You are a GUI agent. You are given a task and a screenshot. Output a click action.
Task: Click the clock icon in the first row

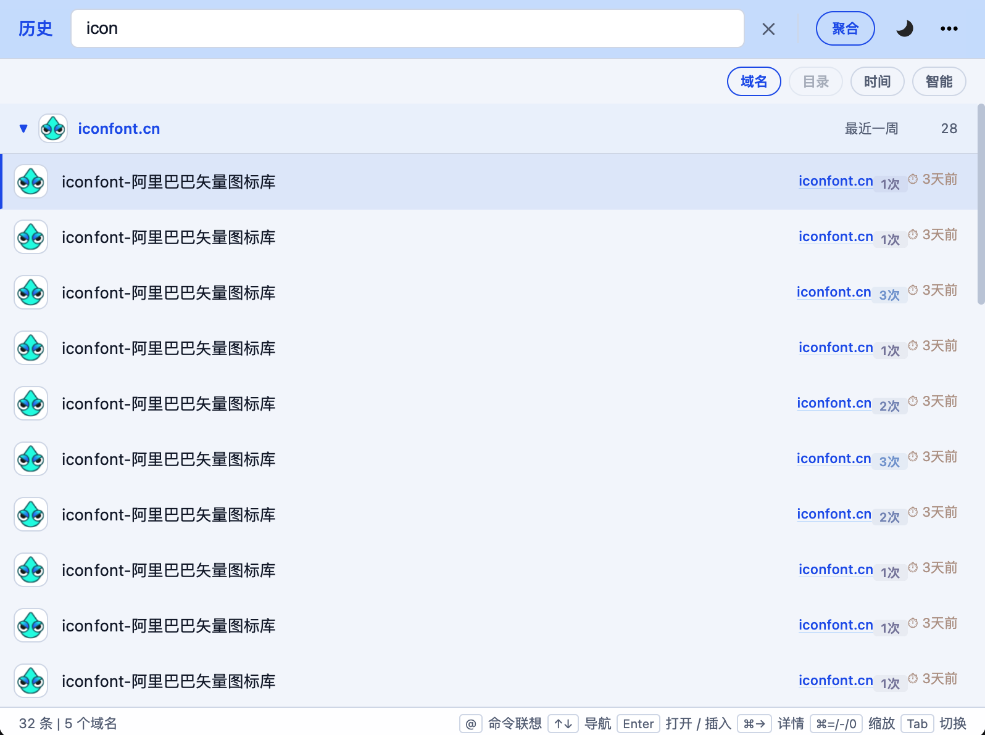[x=913, y=179]
